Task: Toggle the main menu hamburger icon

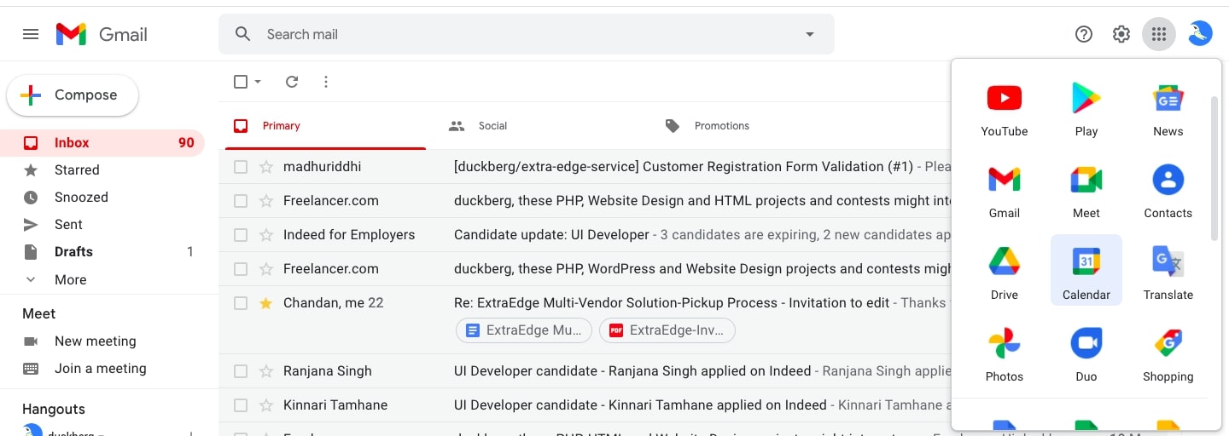Action: pos(31,34)
